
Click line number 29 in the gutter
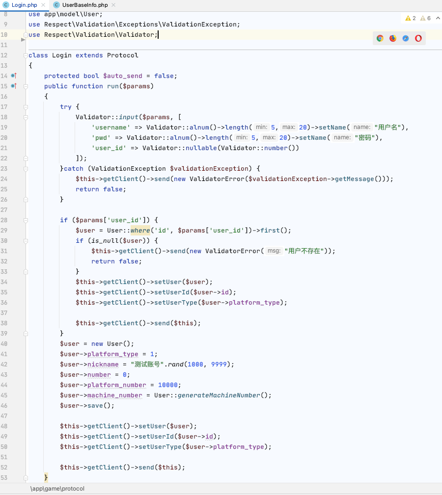tap(4, 231)
